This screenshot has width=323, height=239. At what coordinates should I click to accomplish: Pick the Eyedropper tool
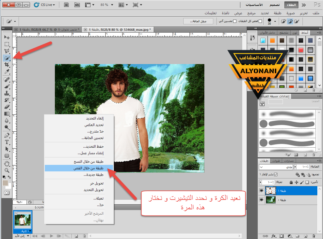click(x=7, y=72)
